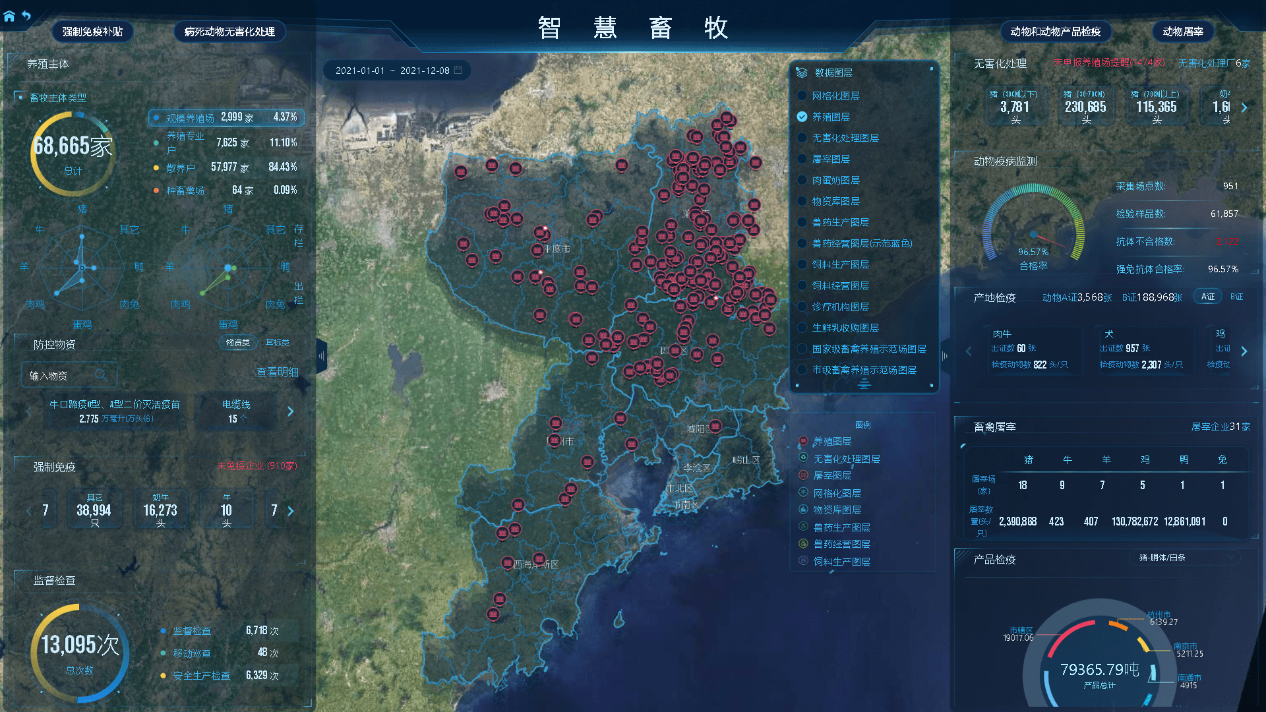
Task: Enable the 诊疗机构图层 layer
Action: tap(802, 307)
